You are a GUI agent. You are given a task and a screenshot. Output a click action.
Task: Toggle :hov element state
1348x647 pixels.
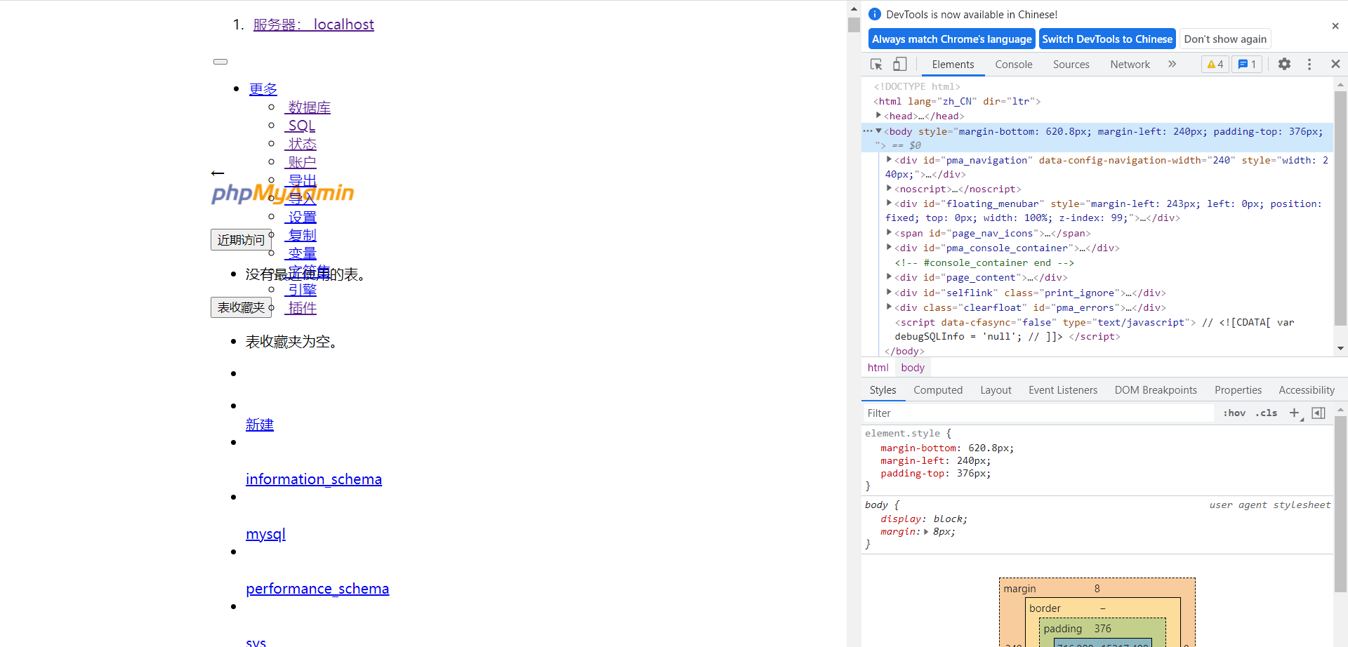point(1234,413)
